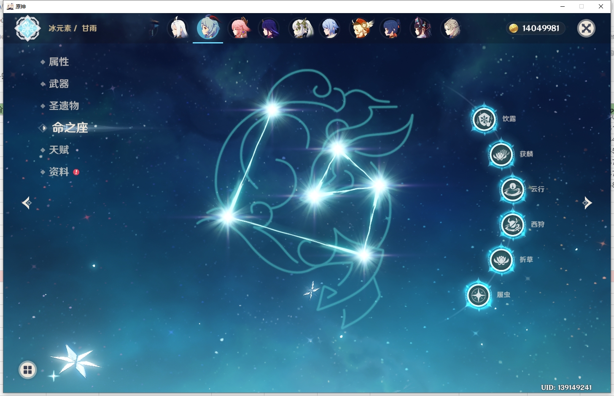Image resolution: width=614 pixels, height=396 pixels.
Task: Click the Mora amount 14049981
Action: coord(541,28)
